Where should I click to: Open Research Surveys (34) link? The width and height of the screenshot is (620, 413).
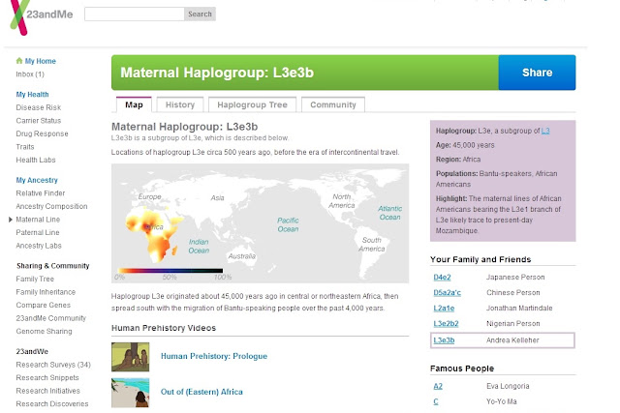coord(53,365)
